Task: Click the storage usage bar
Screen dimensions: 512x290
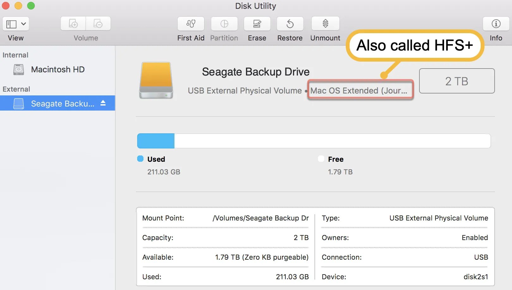Action: tap(314, 141)
